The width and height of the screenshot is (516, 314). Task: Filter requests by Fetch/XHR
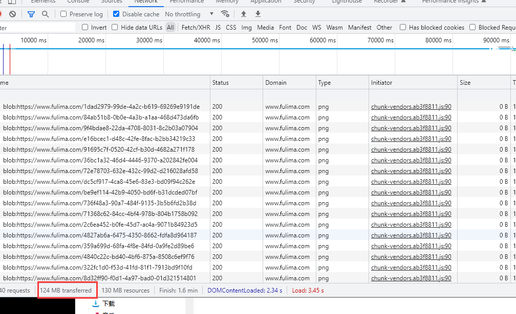pyautogui.click(x=196, y=28)
